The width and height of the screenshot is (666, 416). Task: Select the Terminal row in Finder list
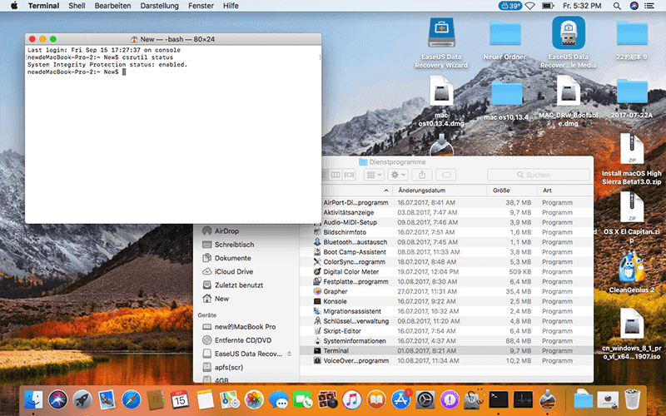[x=446, y=350]
